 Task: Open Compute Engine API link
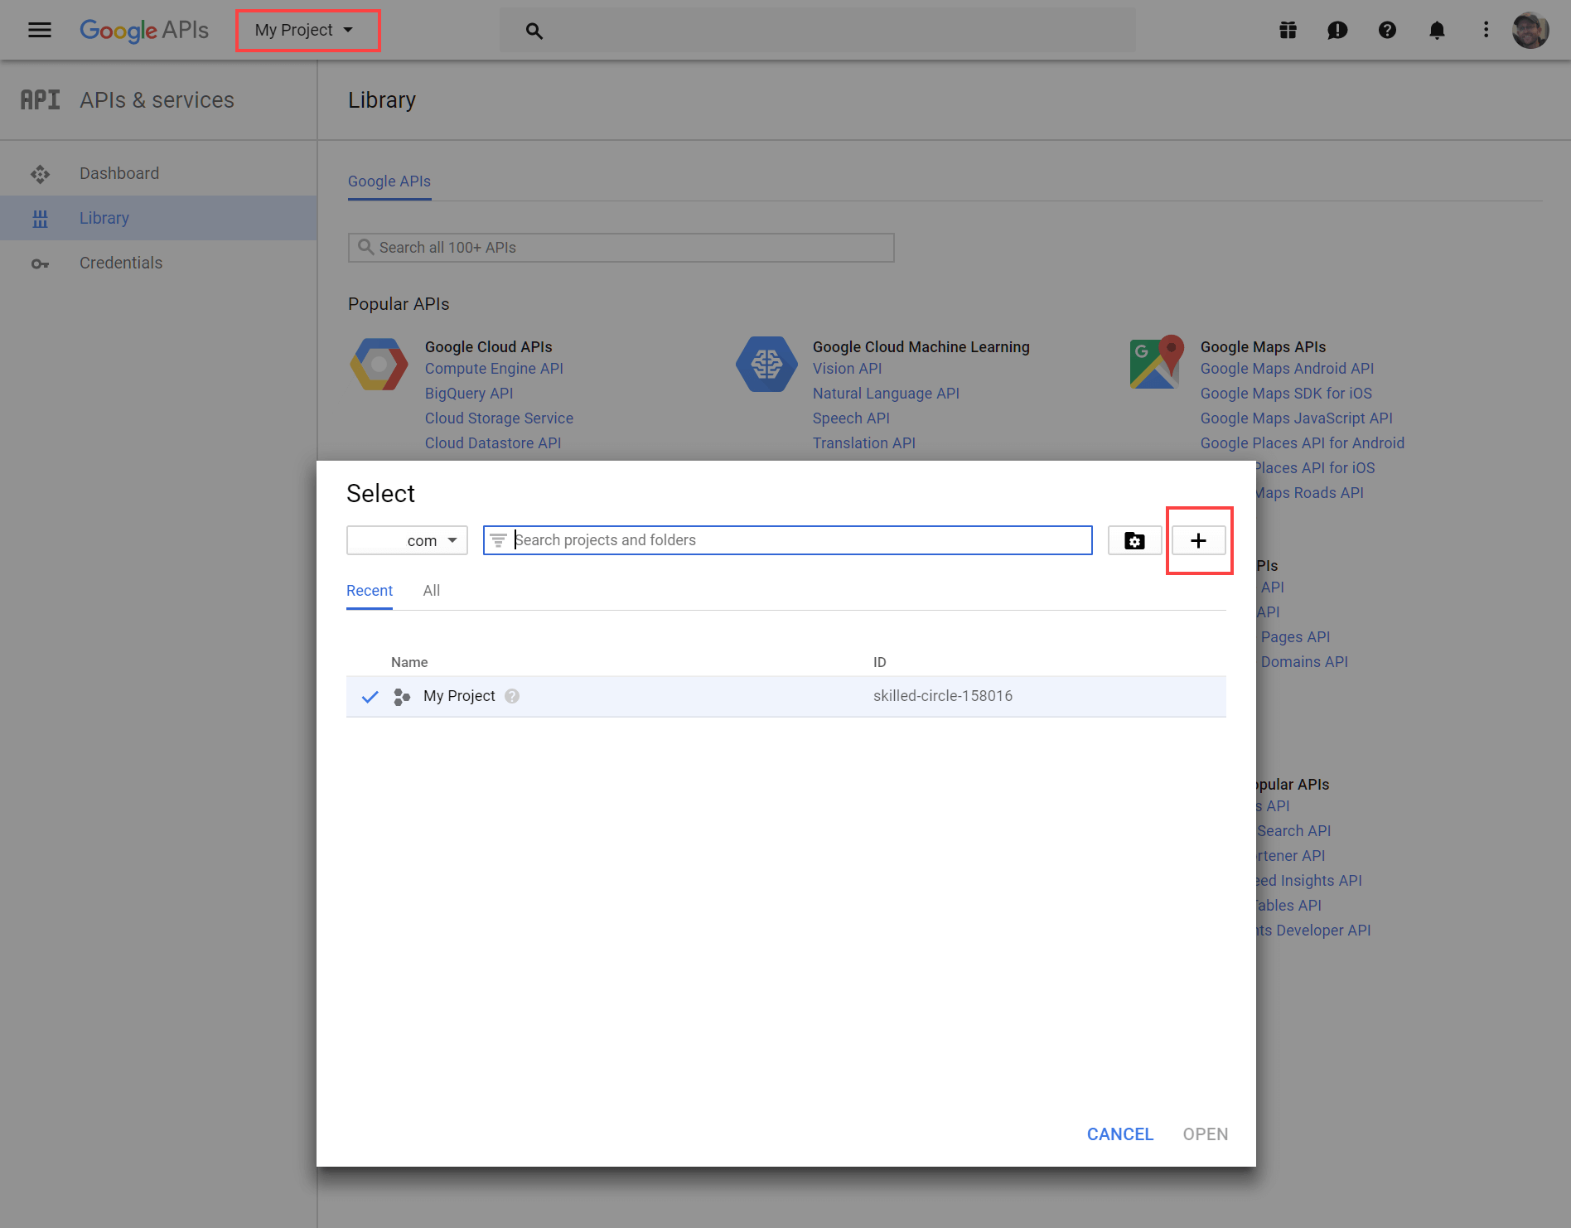point(494,369)
